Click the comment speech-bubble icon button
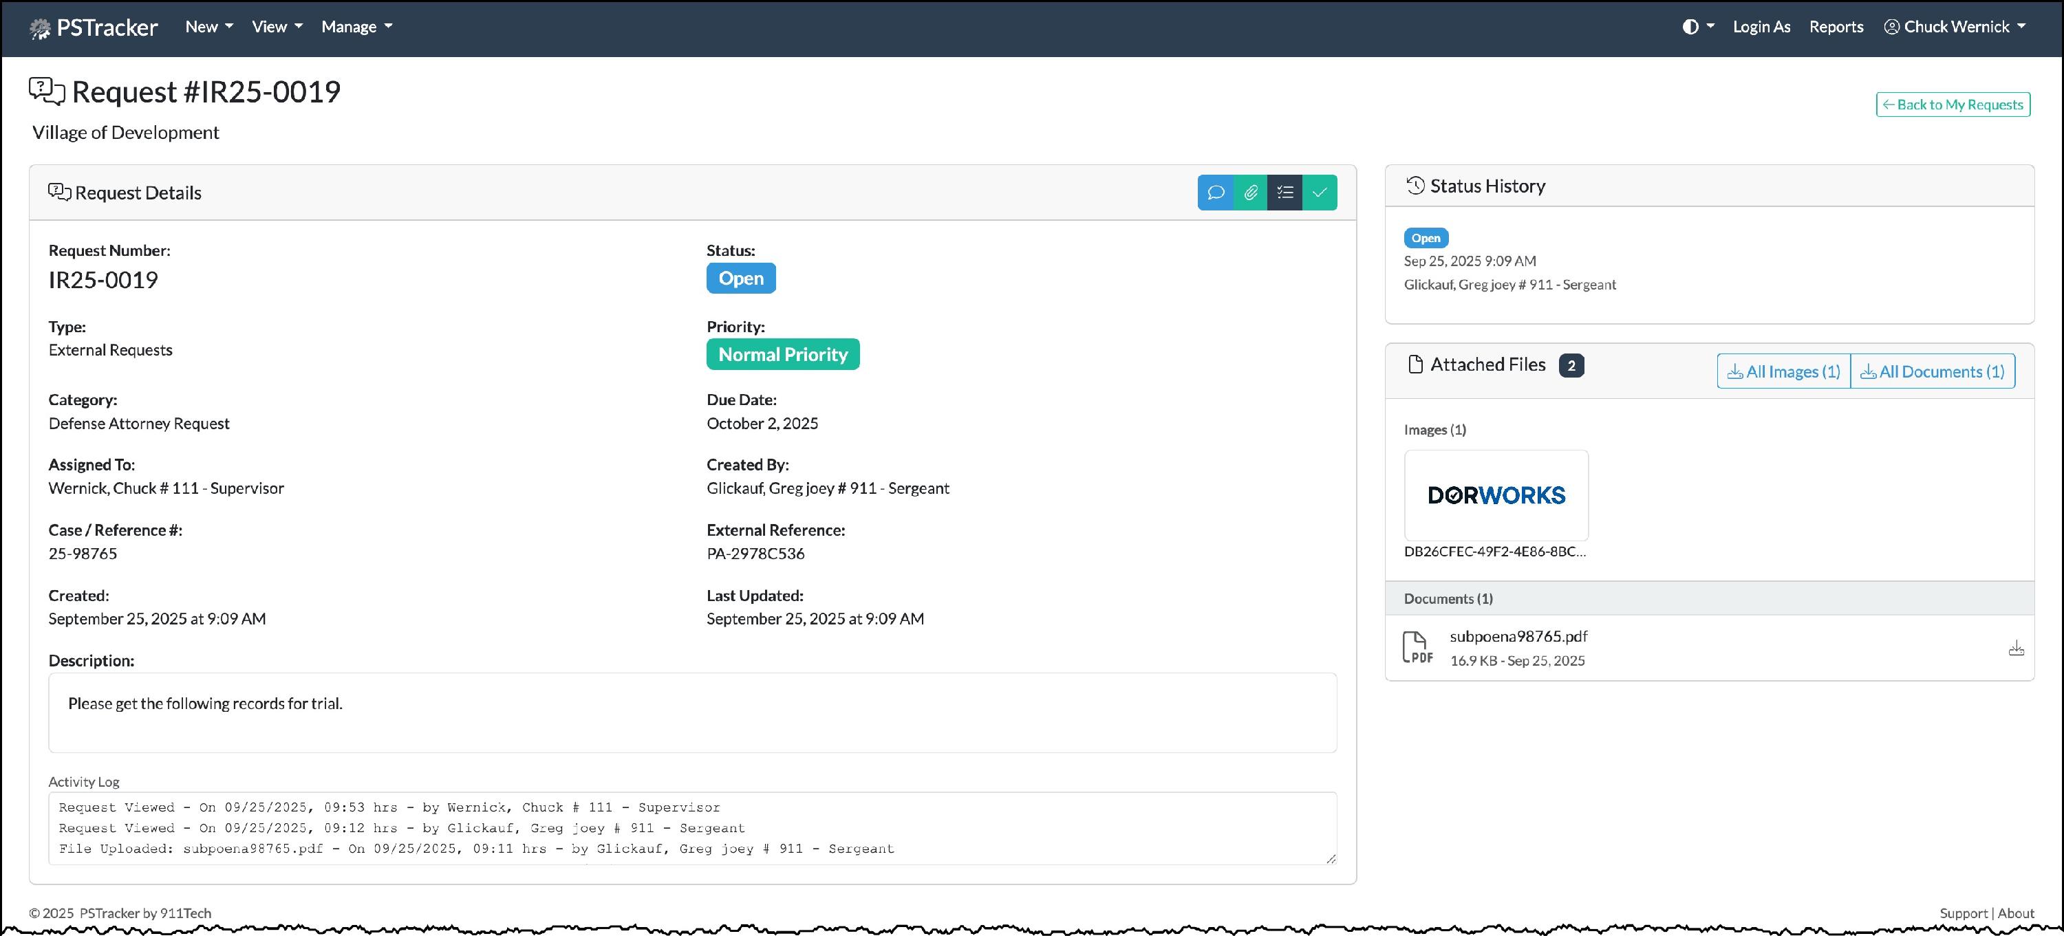The height and width of the screenshot is (936, 2064). [x=1216, y=192]
